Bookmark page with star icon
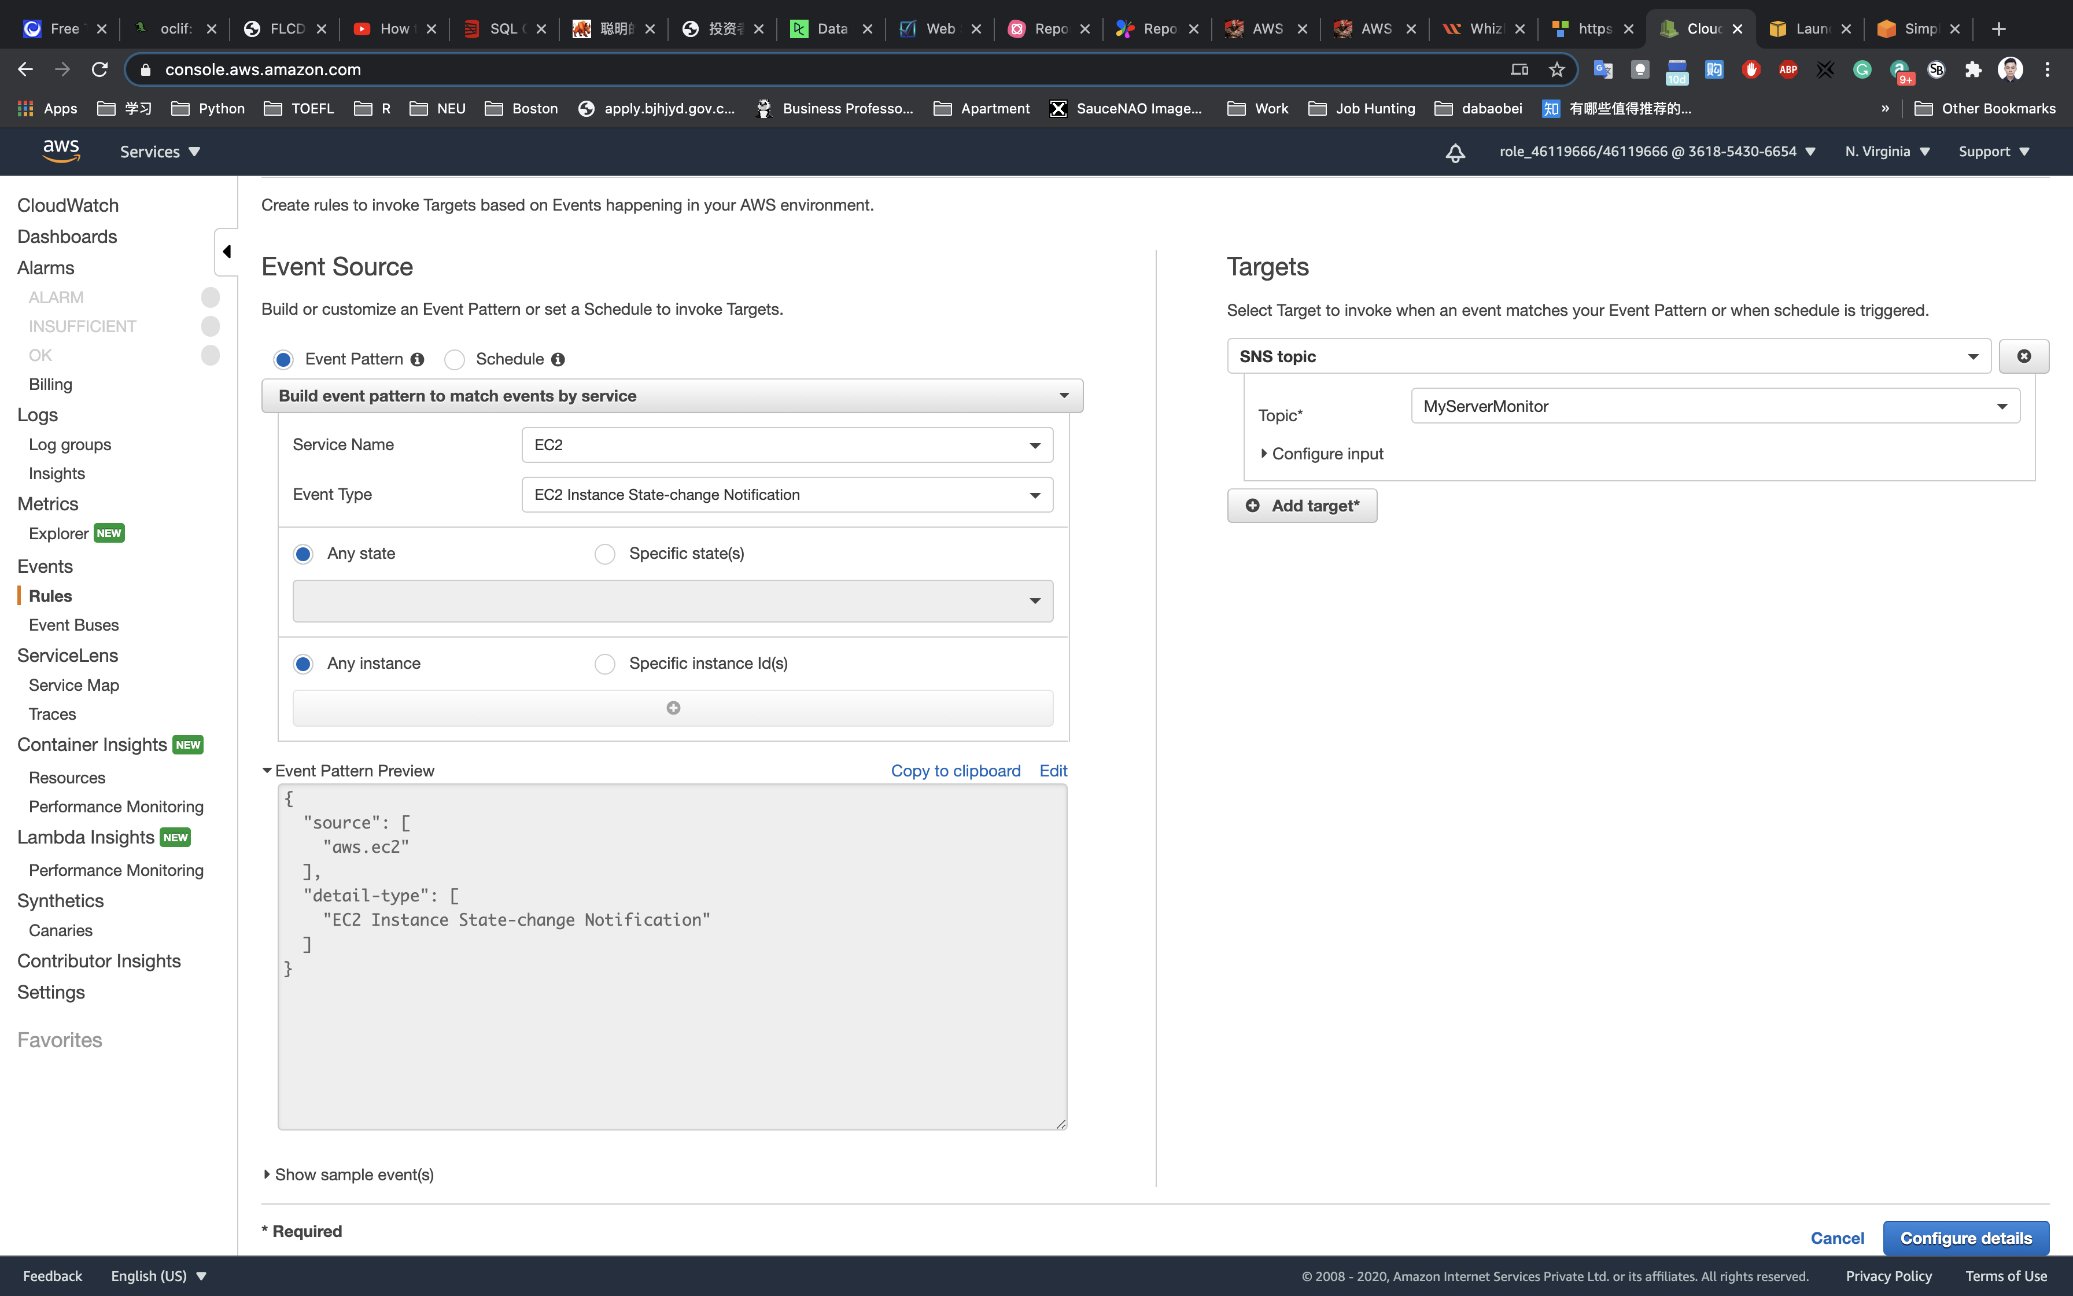Image resolution: width=2073 pixels, height=1296 pixels. [x=1556, y=69]
